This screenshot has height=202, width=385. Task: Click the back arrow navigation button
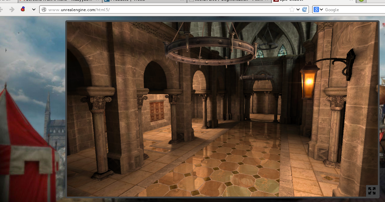click(x=1, y=9)
